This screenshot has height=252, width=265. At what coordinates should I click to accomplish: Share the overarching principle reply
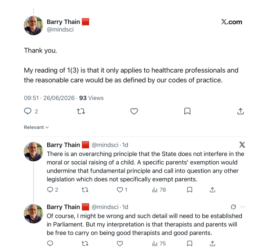(212, 190)
